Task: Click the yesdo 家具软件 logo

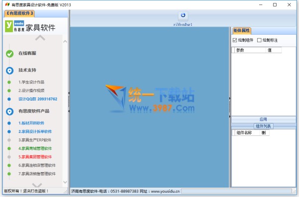Action: 30,26
